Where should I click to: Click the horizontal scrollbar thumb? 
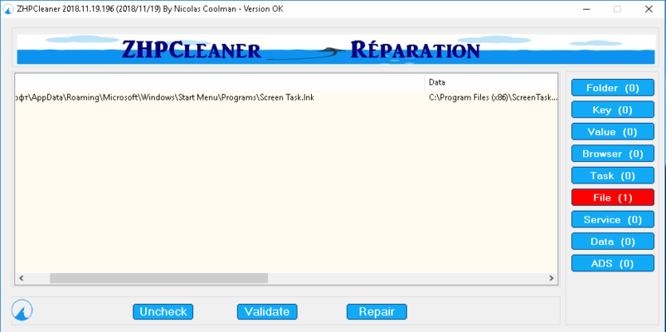click(x=159, y=279)
